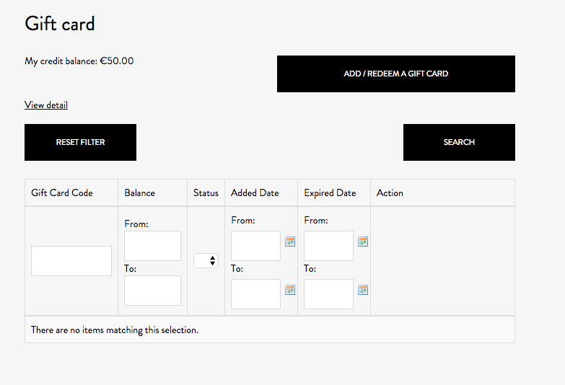Viewport: 565px width, 385px height.
Task: Focus the Balance From input field
Action: click(152, 246)
